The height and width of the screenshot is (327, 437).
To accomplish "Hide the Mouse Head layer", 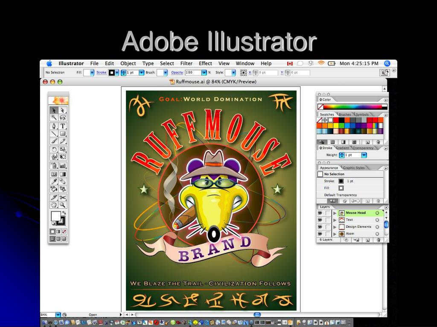I will click(320, 213).
